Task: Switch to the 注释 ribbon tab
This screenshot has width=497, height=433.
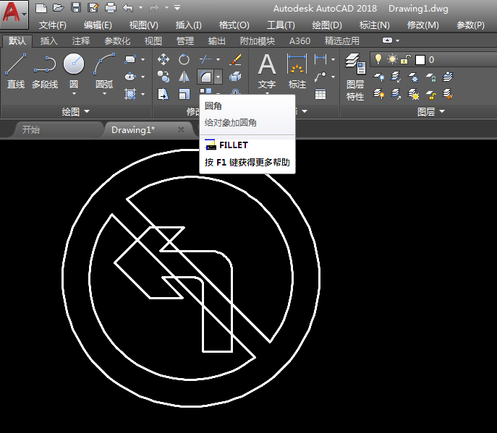Action: [x=81, y=41]
